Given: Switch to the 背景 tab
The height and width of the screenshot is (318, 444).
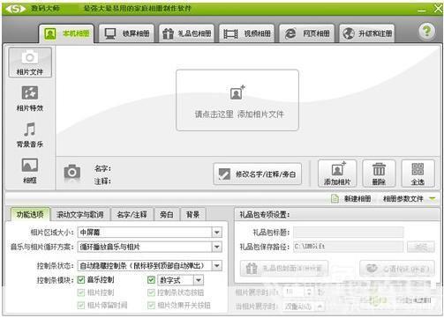Looking at the screenshot, I should [x=192, y=215].
